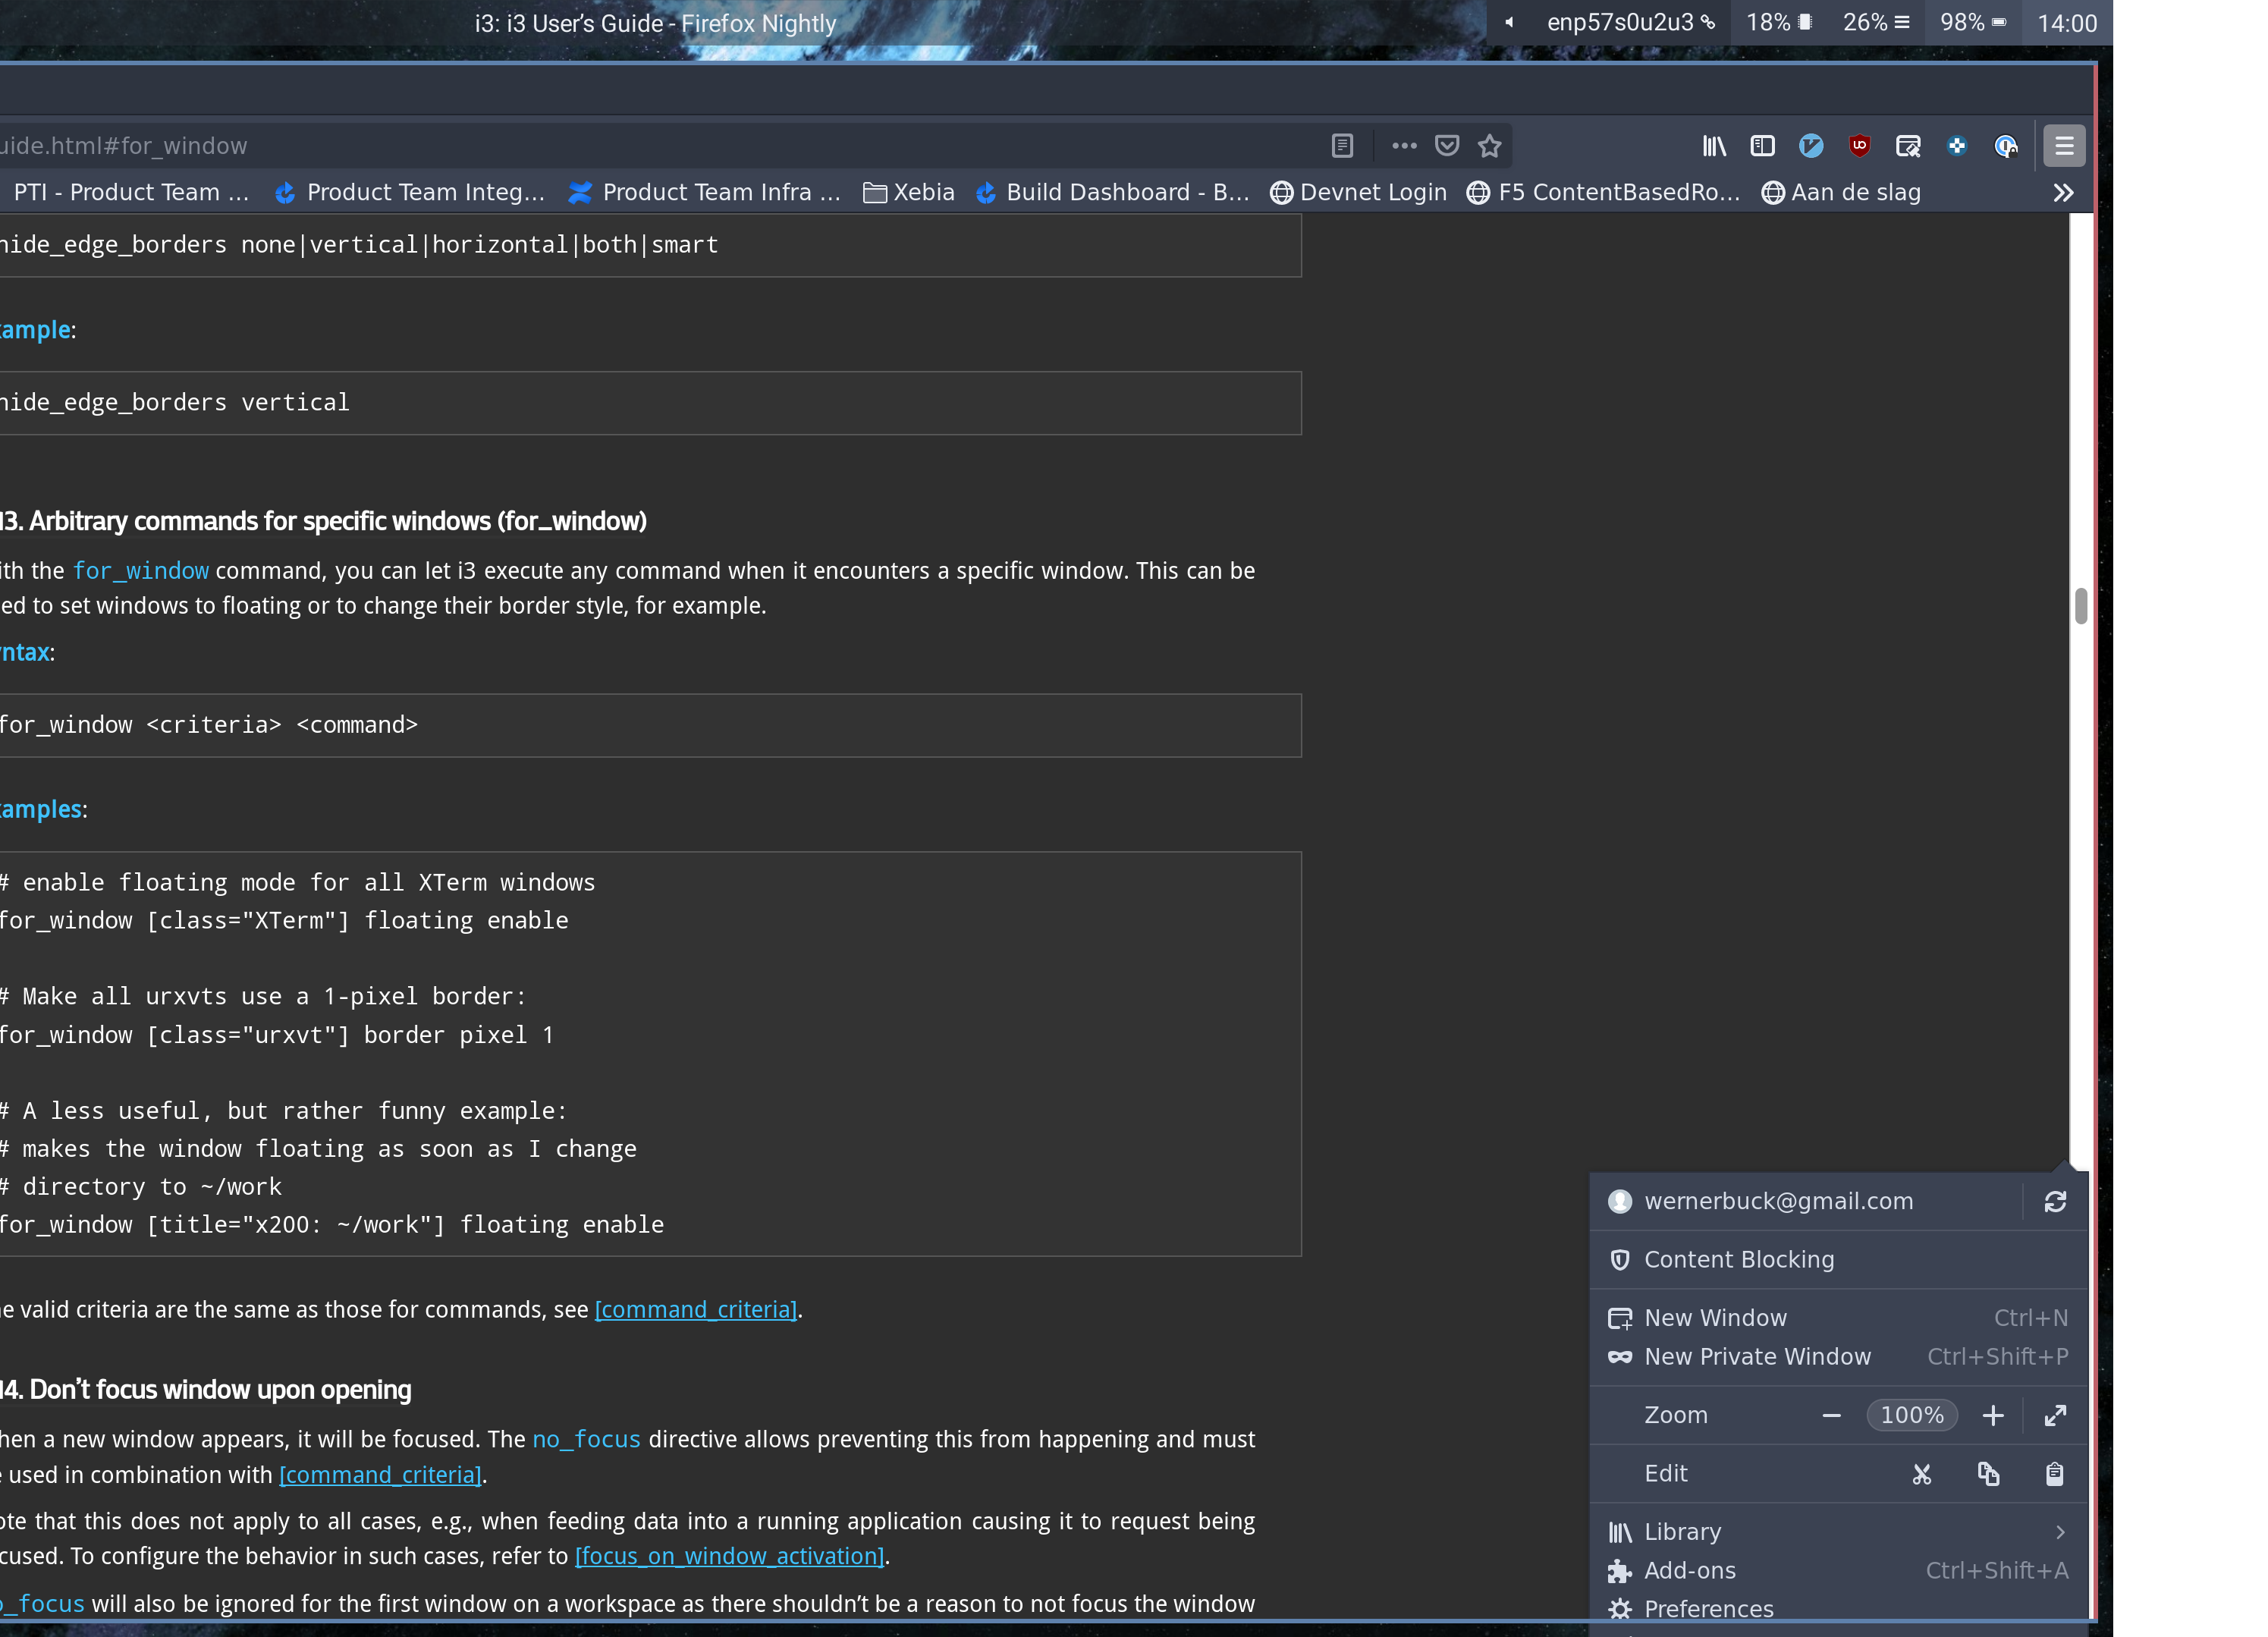The height and width of the screenshot is (1637, 2268).
Task: Zoom out with the minus button
Action: (x=1831, y=1415)
